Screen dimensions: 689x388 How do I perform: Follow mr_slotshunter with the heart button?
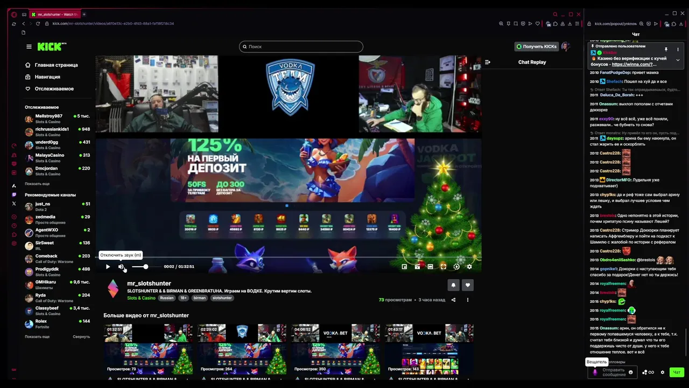click(467, 285)
